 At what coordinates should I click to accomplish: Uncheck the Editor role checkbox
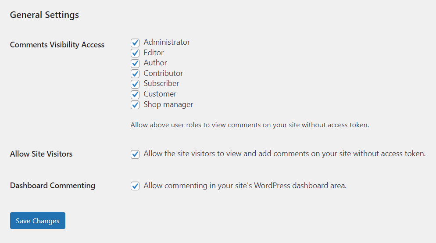tap(135, 53)
